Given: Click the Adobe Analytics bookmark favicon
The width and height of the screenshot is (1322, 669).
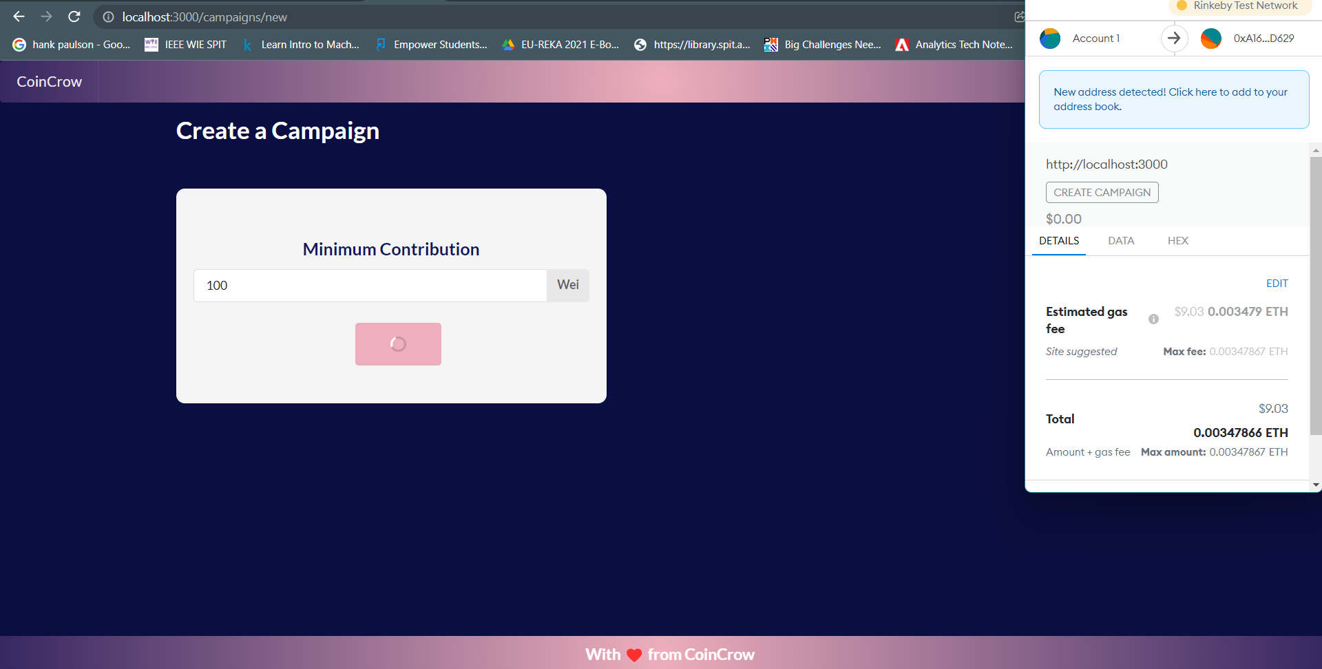Looking at the screenshot, I should tap(902, 44).
